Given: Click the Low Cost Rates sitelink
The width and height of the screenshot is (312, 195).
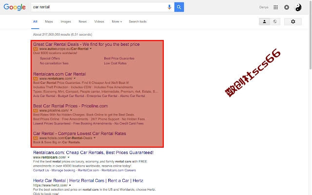Looking at the screenshot, I should pos(115,63).
